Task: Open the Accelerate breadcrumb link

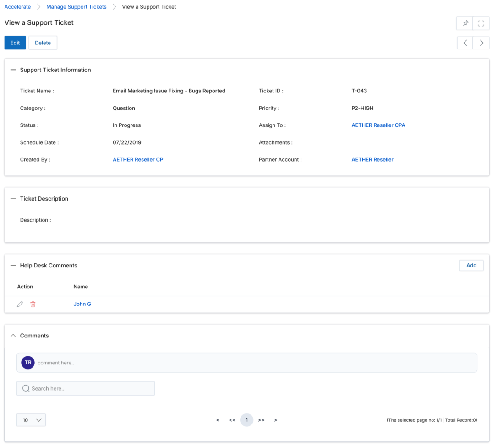Action: click(x=17, y=7)
